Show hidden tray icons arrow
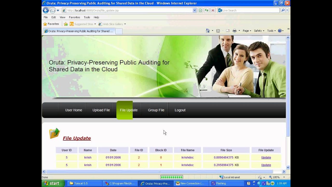Image resolution: width=332 pixels, height=187 pixels. pos(259,183)
